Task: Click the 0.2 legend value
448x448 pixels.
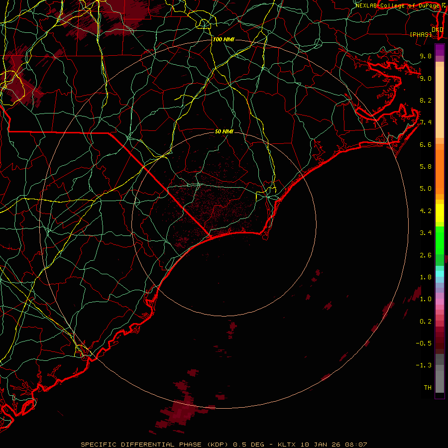Action: pyautogui.click(x=426, y=322)
